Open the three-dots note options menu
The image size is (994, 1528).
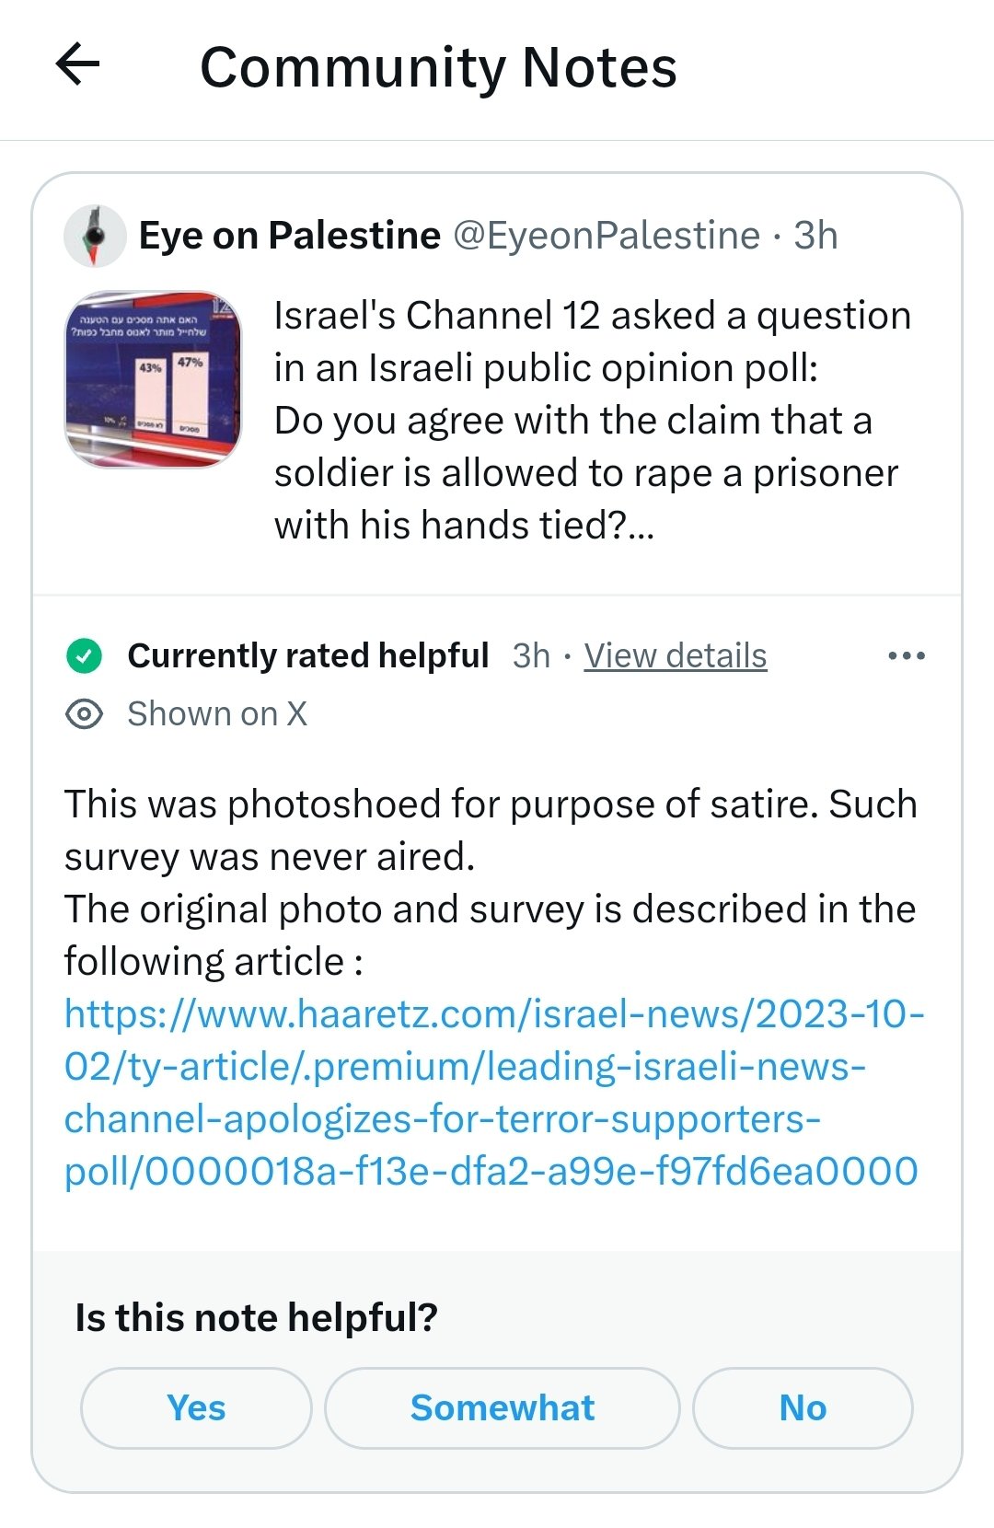[x=907, y=656]
